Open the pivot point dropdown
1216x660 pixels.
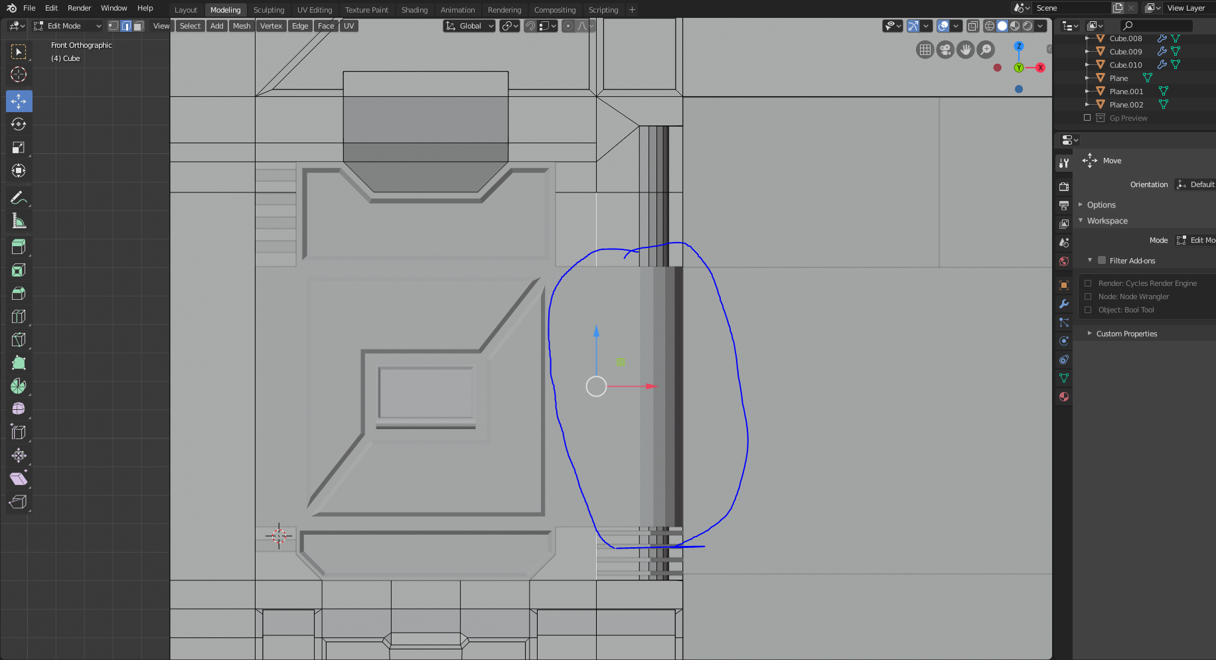tap(510, 26)
